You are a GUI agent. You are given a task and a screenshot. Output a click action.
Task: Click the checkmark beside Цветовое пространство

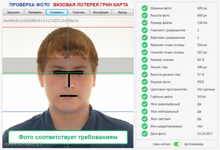pyautogui.click(x=145, y=89)
